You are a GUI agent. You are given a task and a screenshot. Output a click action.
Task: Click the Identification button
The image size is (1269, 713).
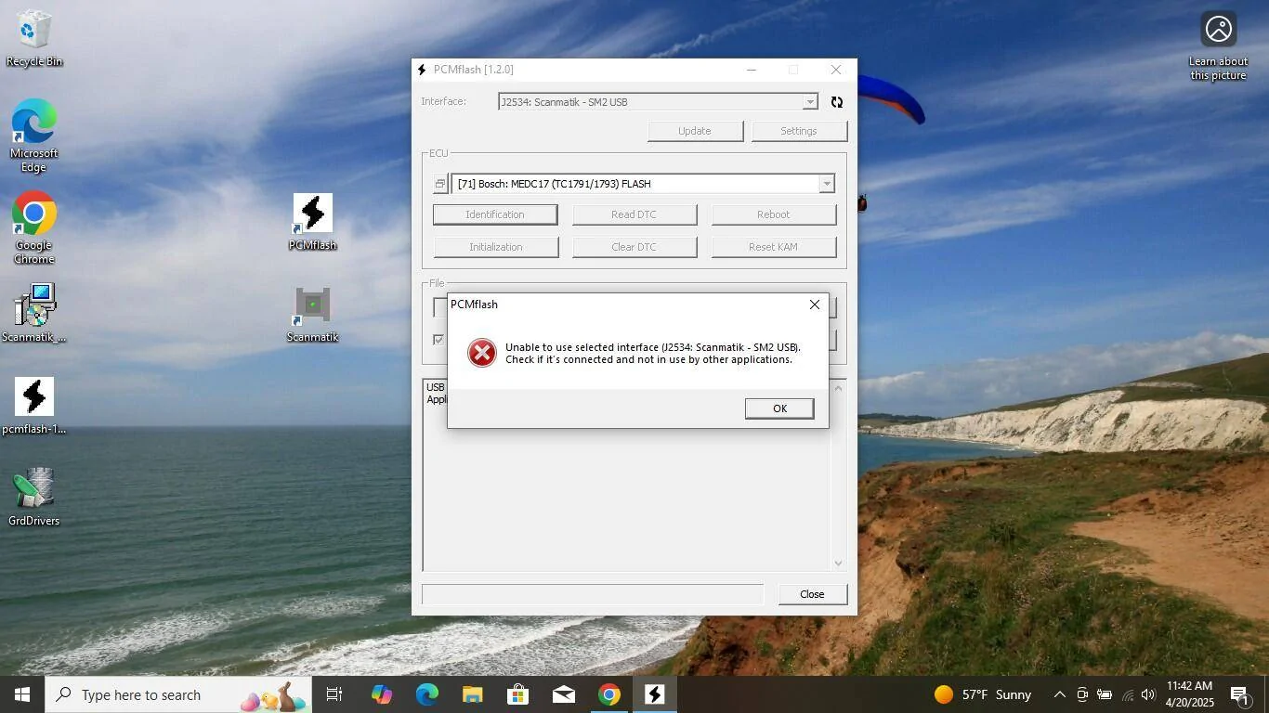click(x=495, y=214)
